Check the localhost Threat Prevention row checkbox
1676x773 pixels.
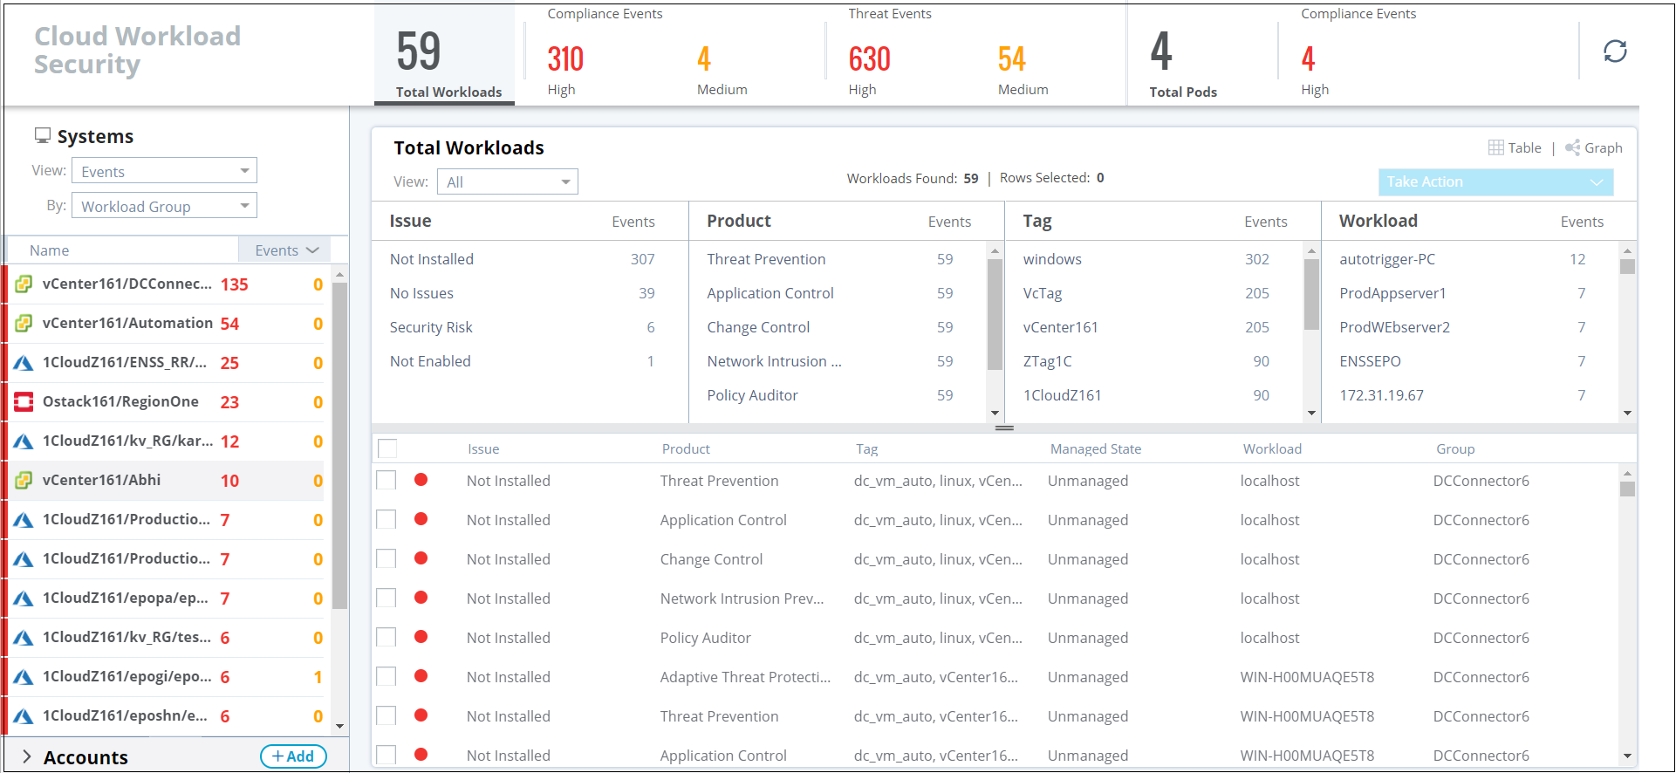(x=386, y=481)
